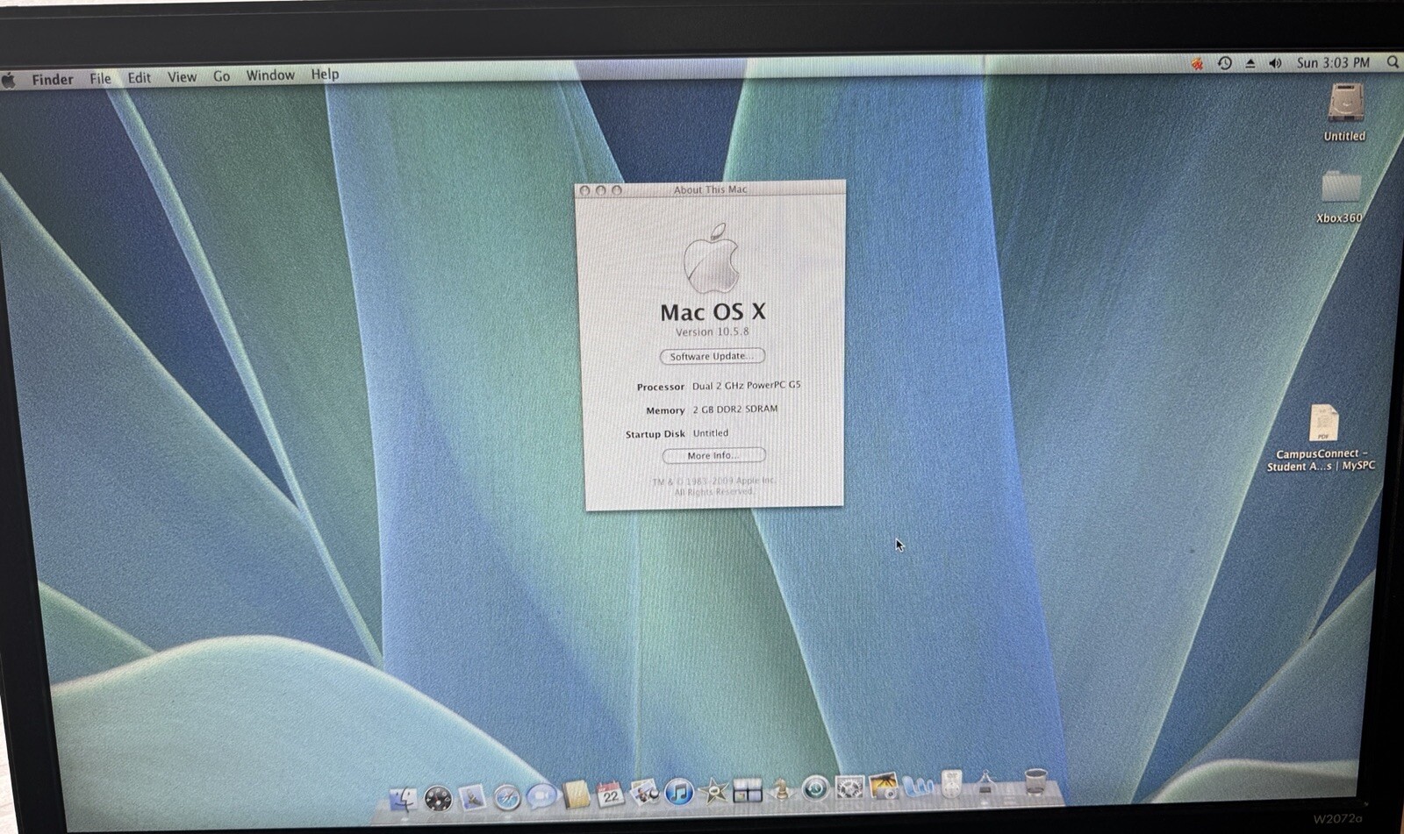Open Spaces grid icon in Dock
This screenshot has height=834, width=1404.
click(747, 791)
